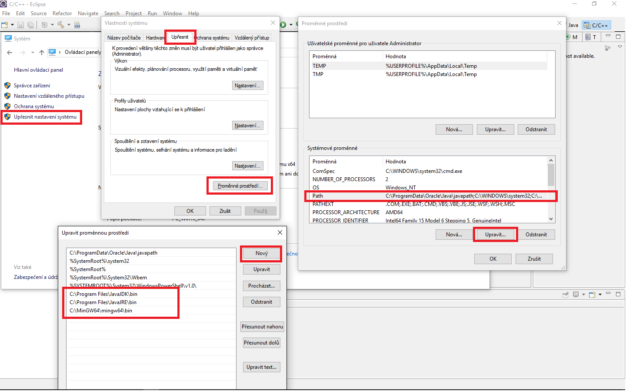Click the Proměnné prostředí button
Screen dimensions: 626x391
[240, 186]
